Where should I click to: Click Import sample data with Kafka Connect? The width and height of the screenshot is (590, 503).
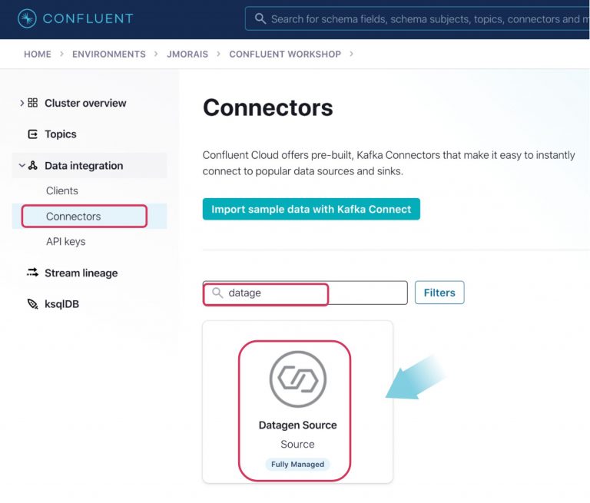point(311,209)
